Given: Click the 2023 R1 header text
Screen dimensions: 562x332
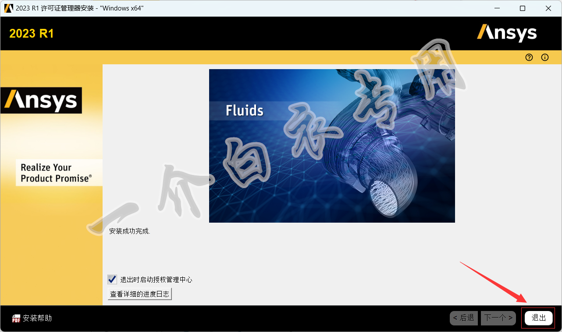Looking at the screenshot, I should coord(32,34).
